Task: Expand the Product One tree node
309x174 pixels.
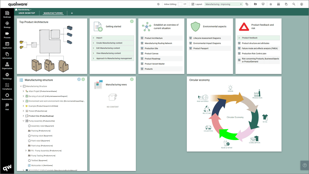Action: 23,116
